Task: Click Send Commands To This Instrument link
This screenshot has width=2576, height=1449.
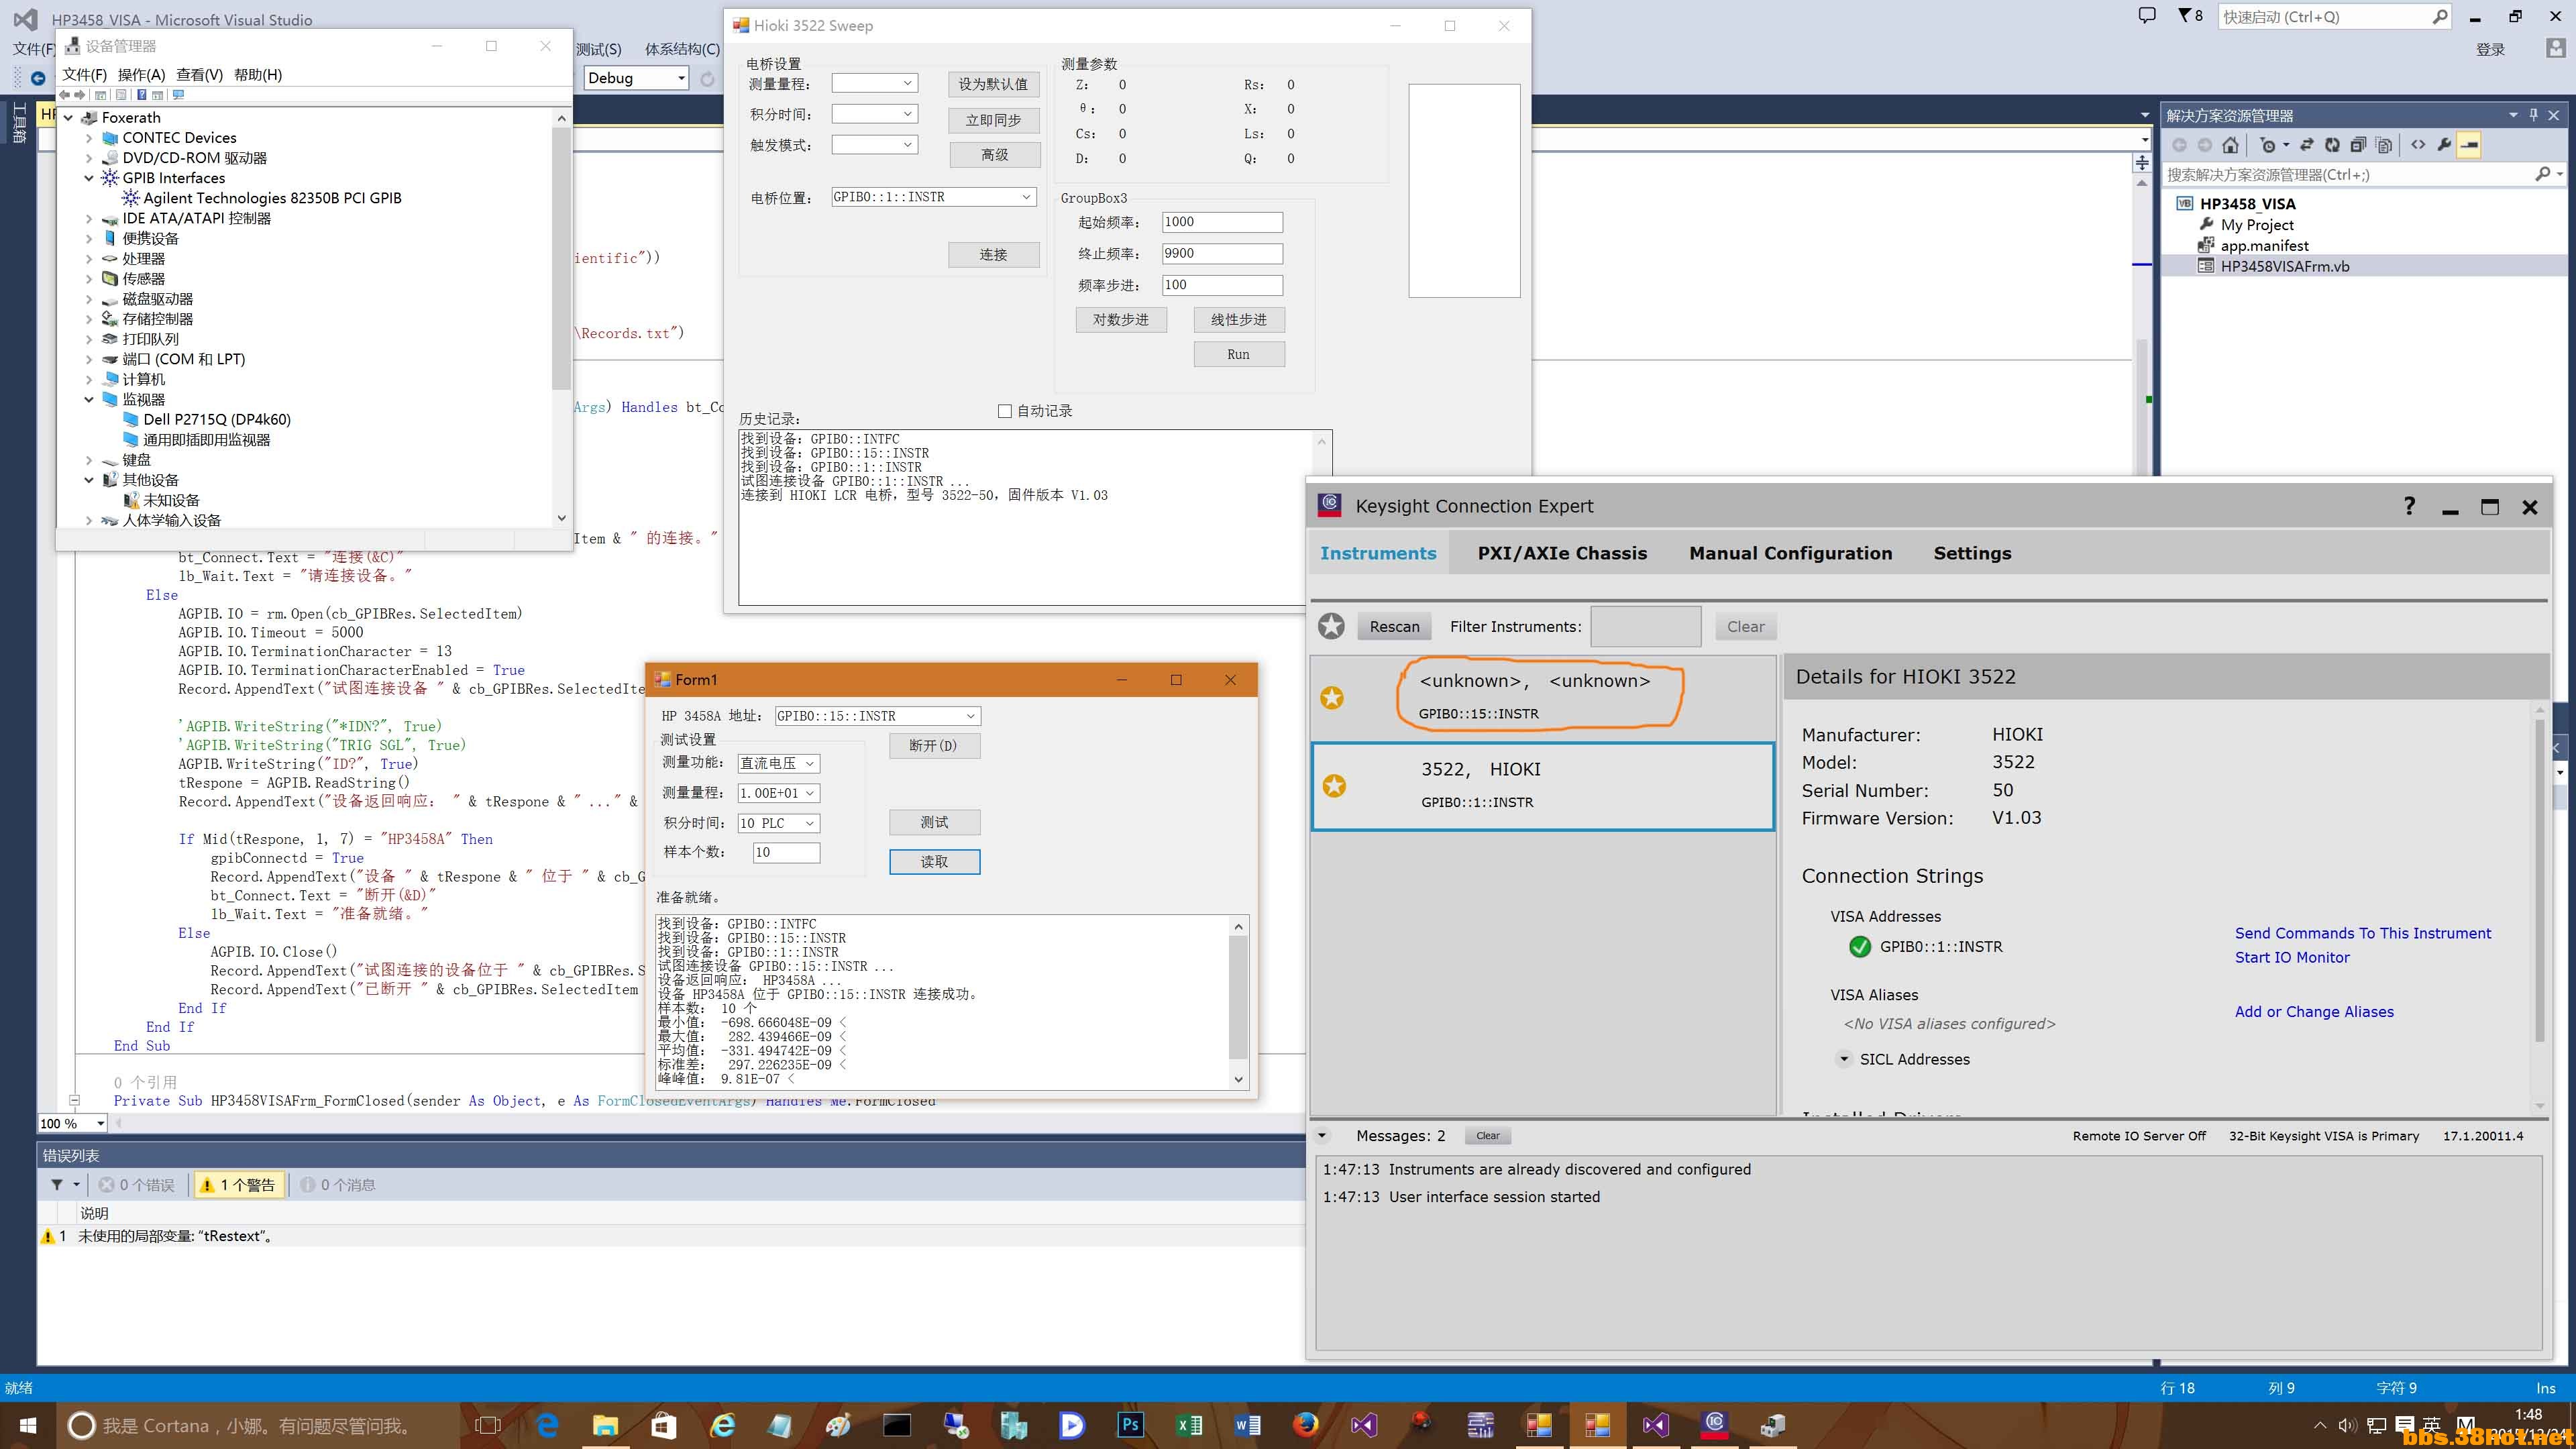Action: [x=2362, y=933]
